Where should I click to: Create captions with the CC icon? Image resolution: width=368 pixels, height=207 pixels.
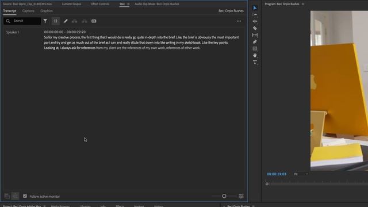pos(94,21)
